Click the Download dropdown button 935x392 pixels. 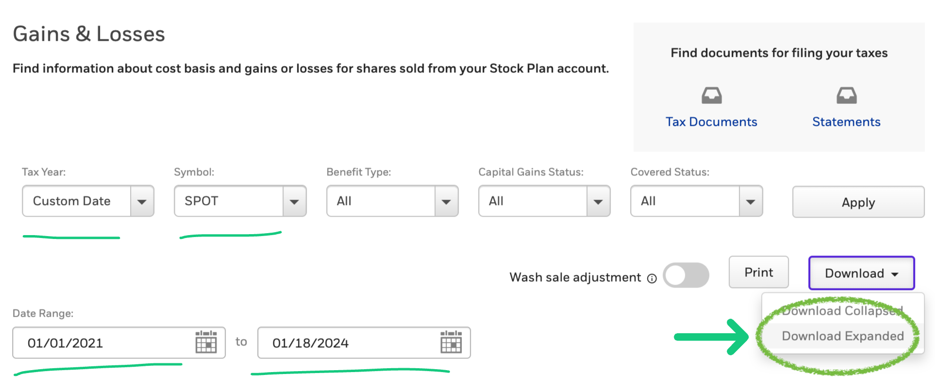coord(861,273)
